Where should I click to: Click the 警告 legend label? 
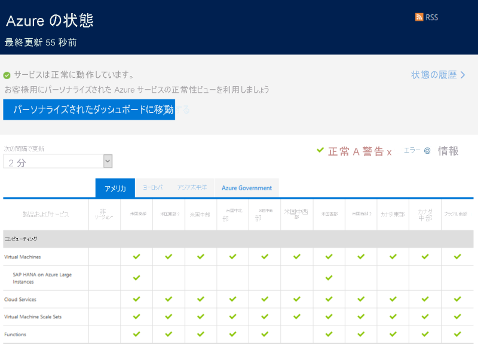click(x=373, y=151)
